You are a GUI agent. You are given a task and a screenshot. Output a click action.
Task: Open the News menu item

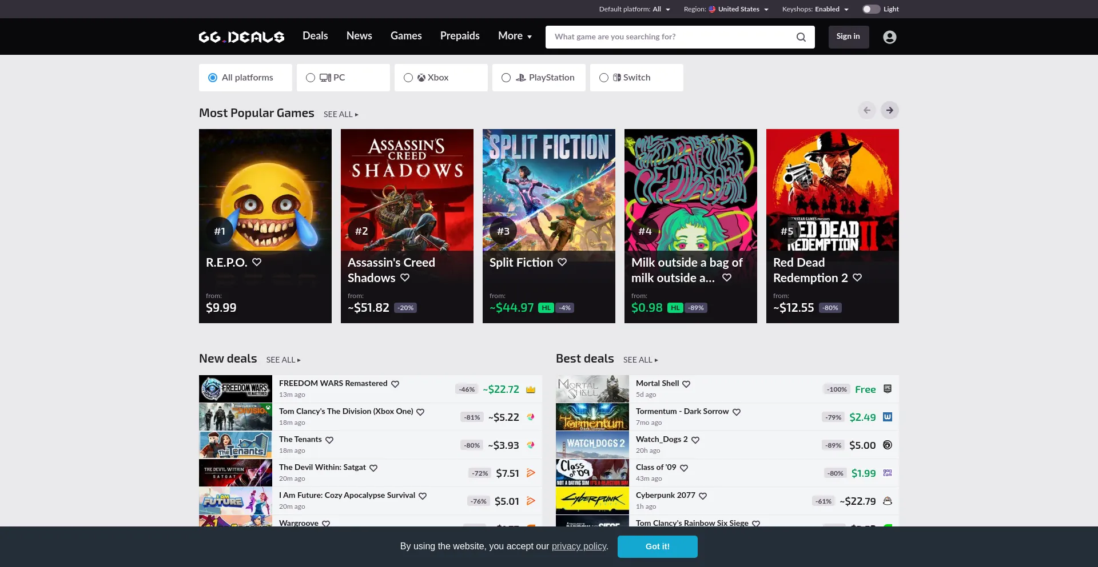tap(359, 36)
